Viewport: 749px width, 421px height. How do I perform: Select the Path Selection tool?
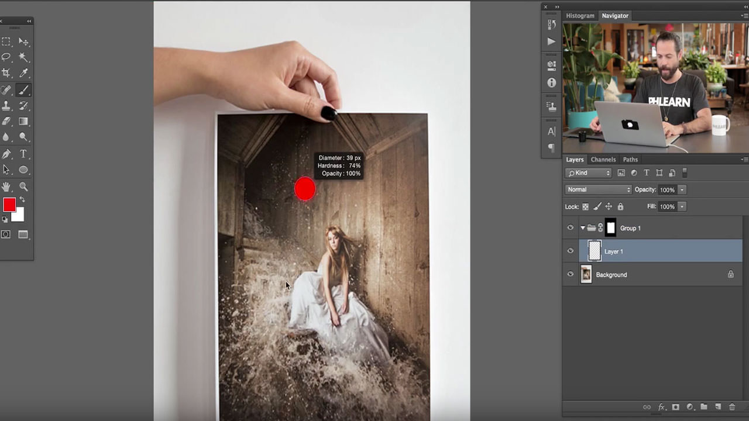(6, 170)
